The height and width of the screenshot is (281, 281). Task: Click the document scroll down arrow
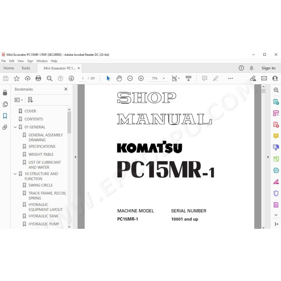(263, 227)
